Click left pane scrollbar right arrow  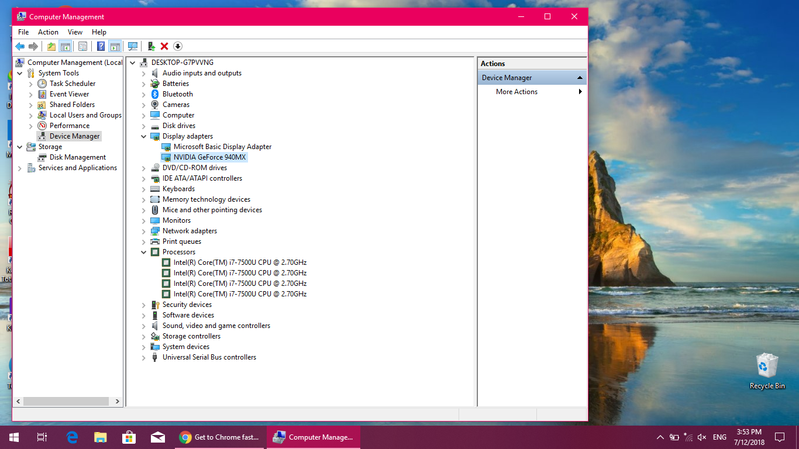[118, 402]
